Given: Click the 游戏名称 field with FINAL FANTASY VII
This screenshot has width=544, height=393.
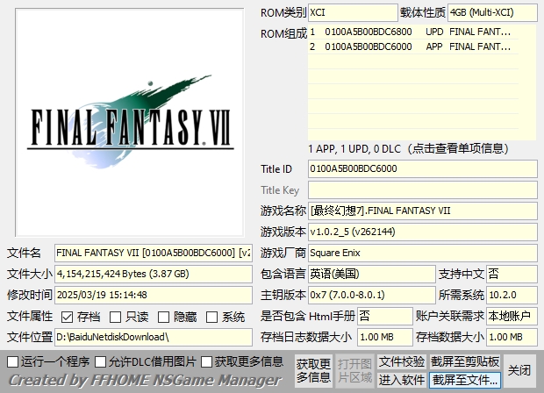Looking at the screenshot, I should tap(423, 211).
